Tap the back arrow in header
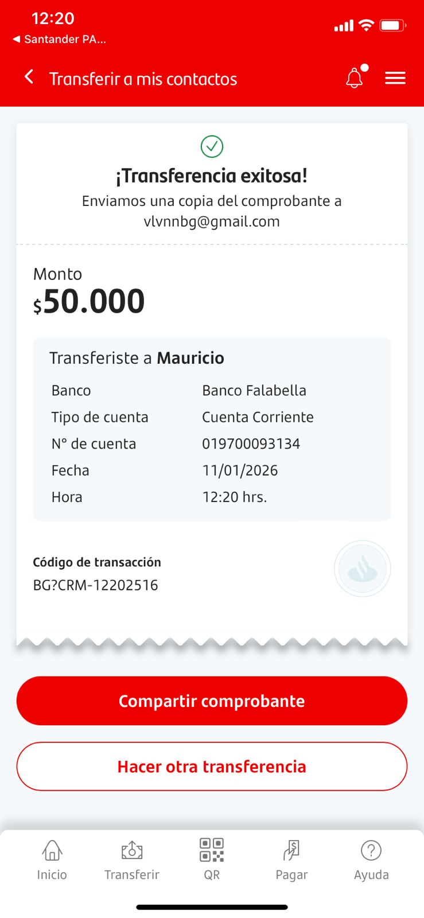424x918 pixels. 29,77
